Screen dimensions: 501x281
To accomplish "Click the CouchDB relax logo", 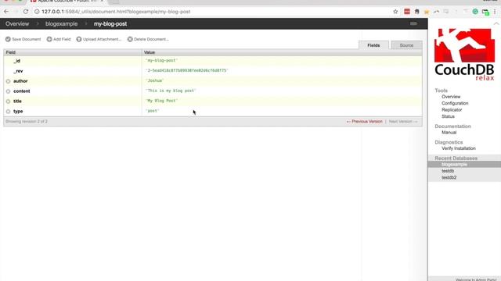I will [464, 55].
